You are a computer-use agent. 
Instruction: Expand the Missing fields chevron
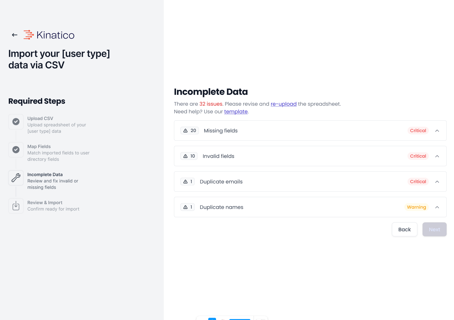(437, 131)
